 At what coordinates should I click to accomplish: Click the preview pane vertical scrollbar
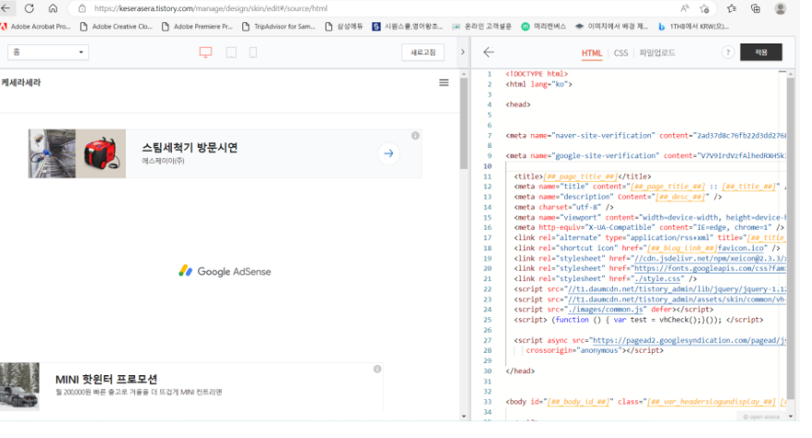point(463,124)
